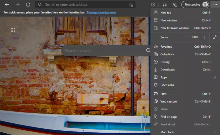Increase zoom with the plus button
220x135 pixels.
pos(204,37)
